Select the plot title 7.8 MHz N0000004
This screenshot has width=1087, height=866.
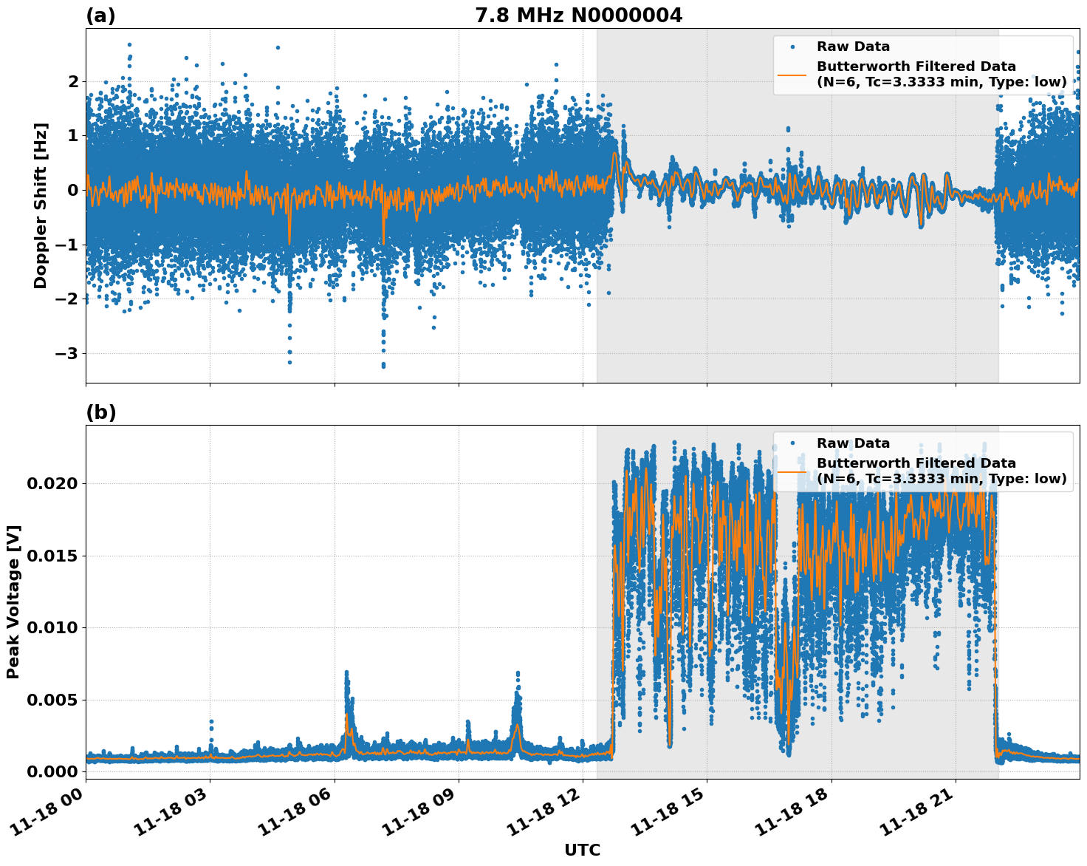click(x=578, y=16)
